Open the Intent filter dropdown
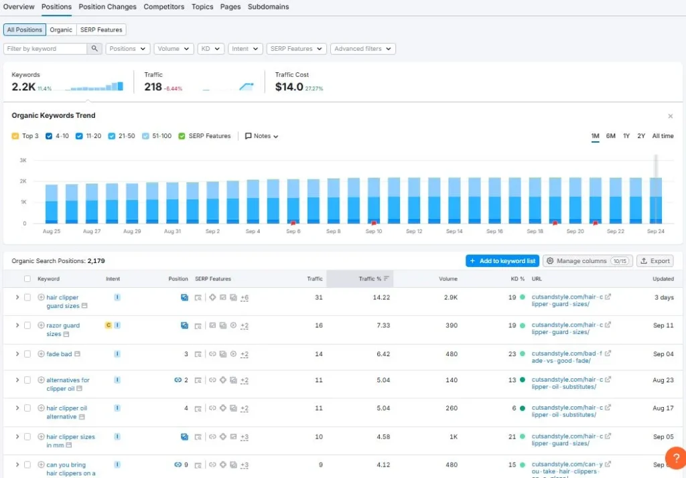Viewport: 686px width, 478px height. click(245, 49)
